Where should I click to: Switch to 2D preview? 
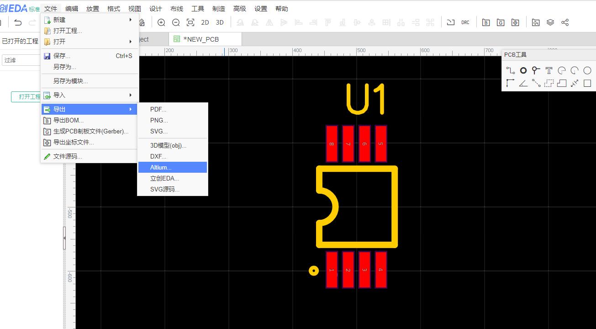pos(205,22)
